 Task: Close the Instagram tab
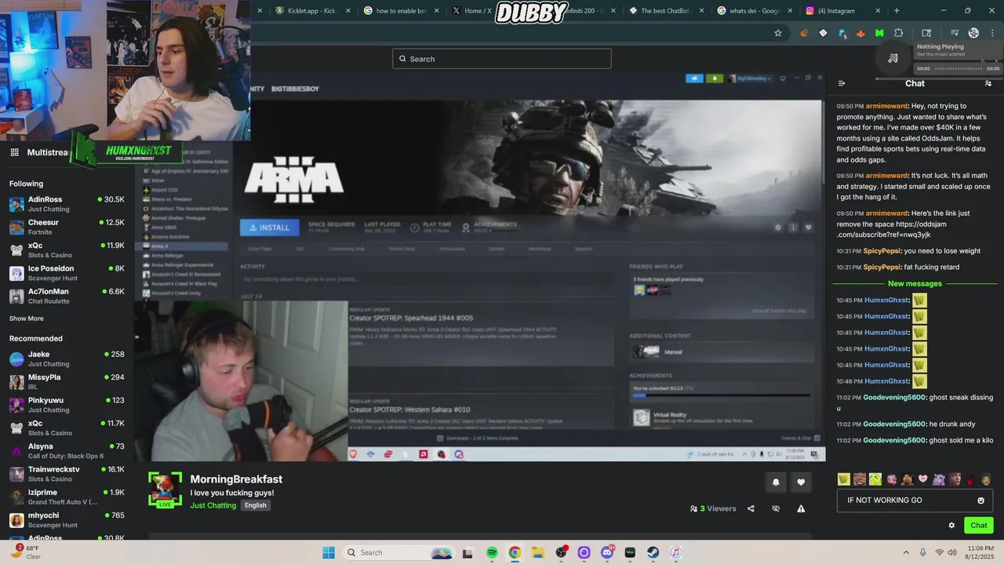[x=878, y=11]
